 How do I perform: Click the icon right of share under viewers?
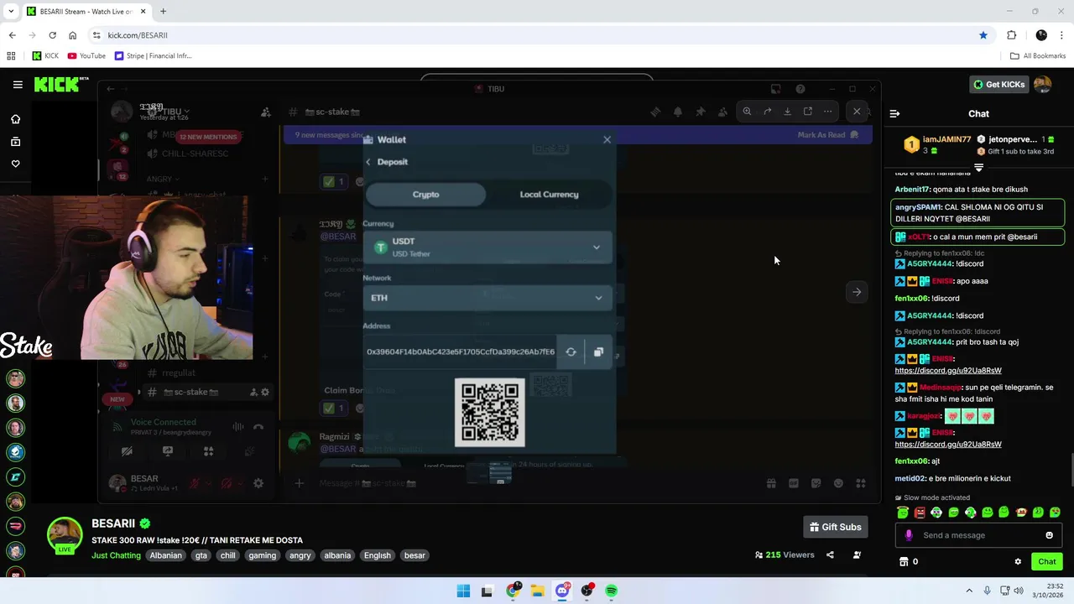coord(857,555)
